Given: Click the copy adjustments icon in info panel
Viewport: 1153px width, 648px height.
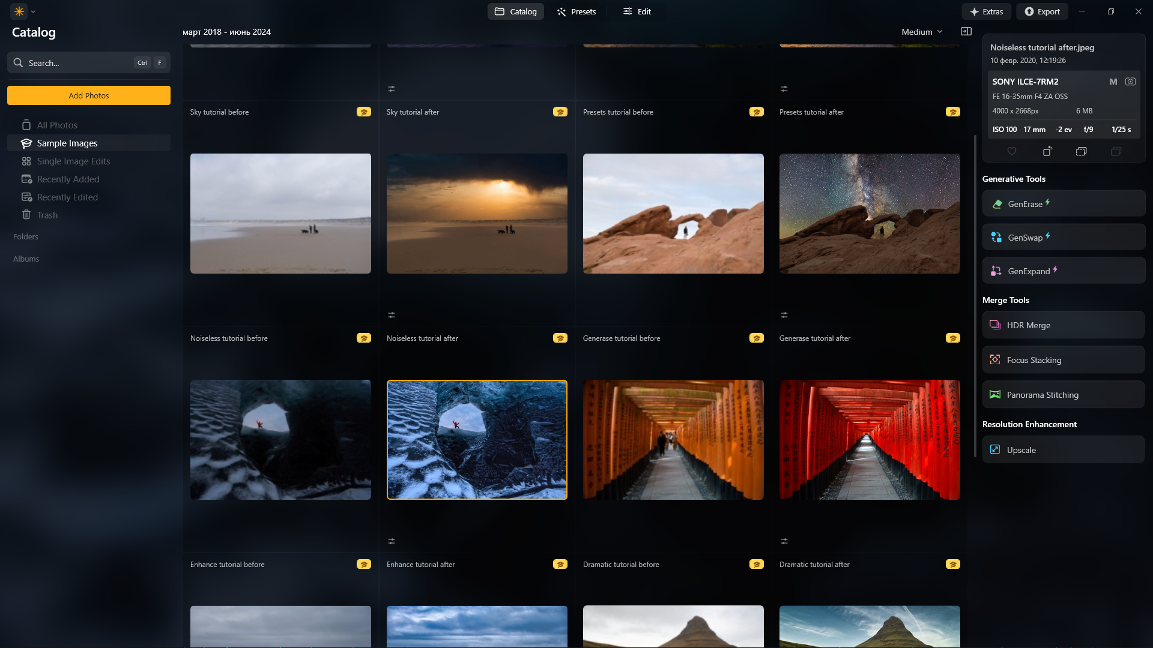Looking at the screenshot, I should point(1081,151).
